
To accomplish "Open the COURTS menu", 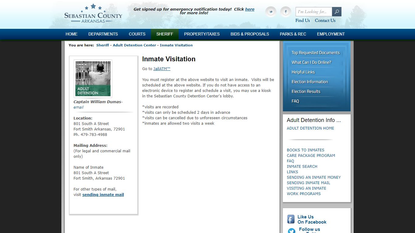I will click(137, 34).
